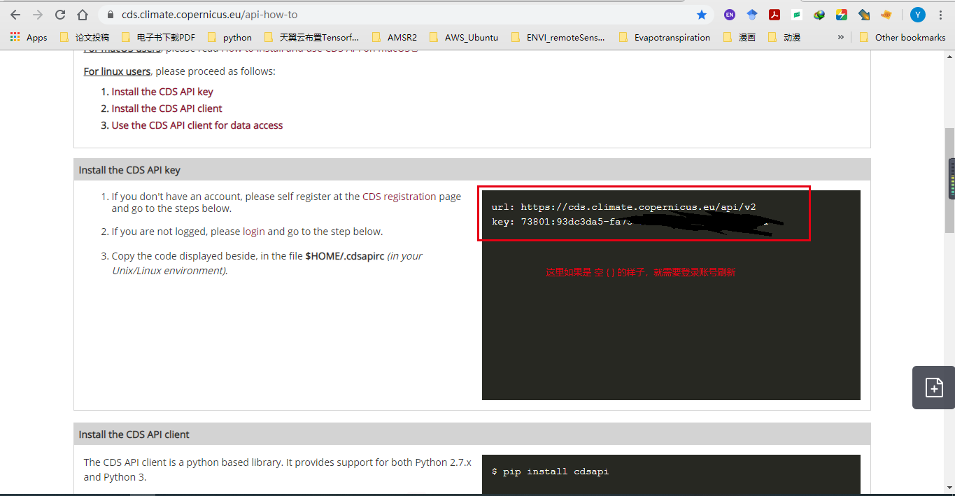Click the green screenshot extension icon
The height and width of the screenshot is (496, 955).
click(x=796, y=14)
